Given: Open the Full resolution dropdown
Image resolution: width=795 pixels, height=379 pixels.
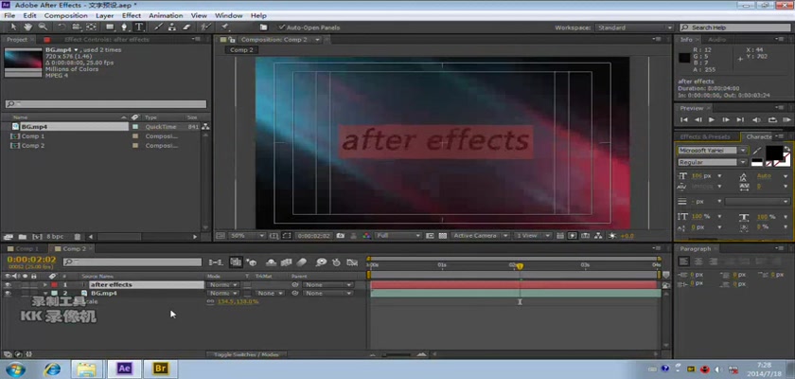Looking at the screenshot, I should 398,236.
